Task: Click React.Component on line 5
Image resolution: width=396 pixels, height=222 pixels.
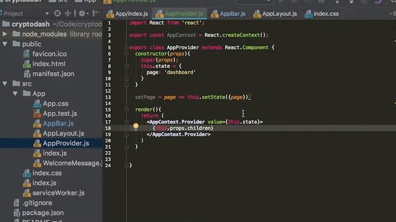Action: [x=246, y=47]
